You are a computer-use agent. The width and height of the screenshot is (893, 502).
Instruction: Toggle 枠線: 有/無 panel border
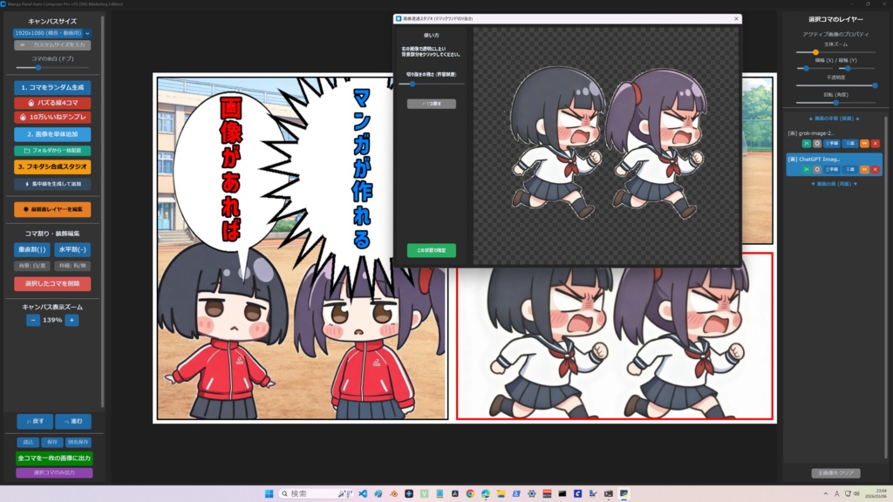coord(72,266)
